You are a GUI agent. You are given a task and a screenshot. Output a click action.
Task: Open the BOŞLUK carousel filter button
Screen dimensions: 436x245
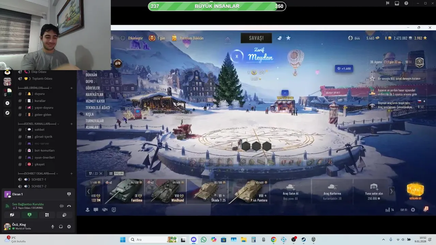116,174
